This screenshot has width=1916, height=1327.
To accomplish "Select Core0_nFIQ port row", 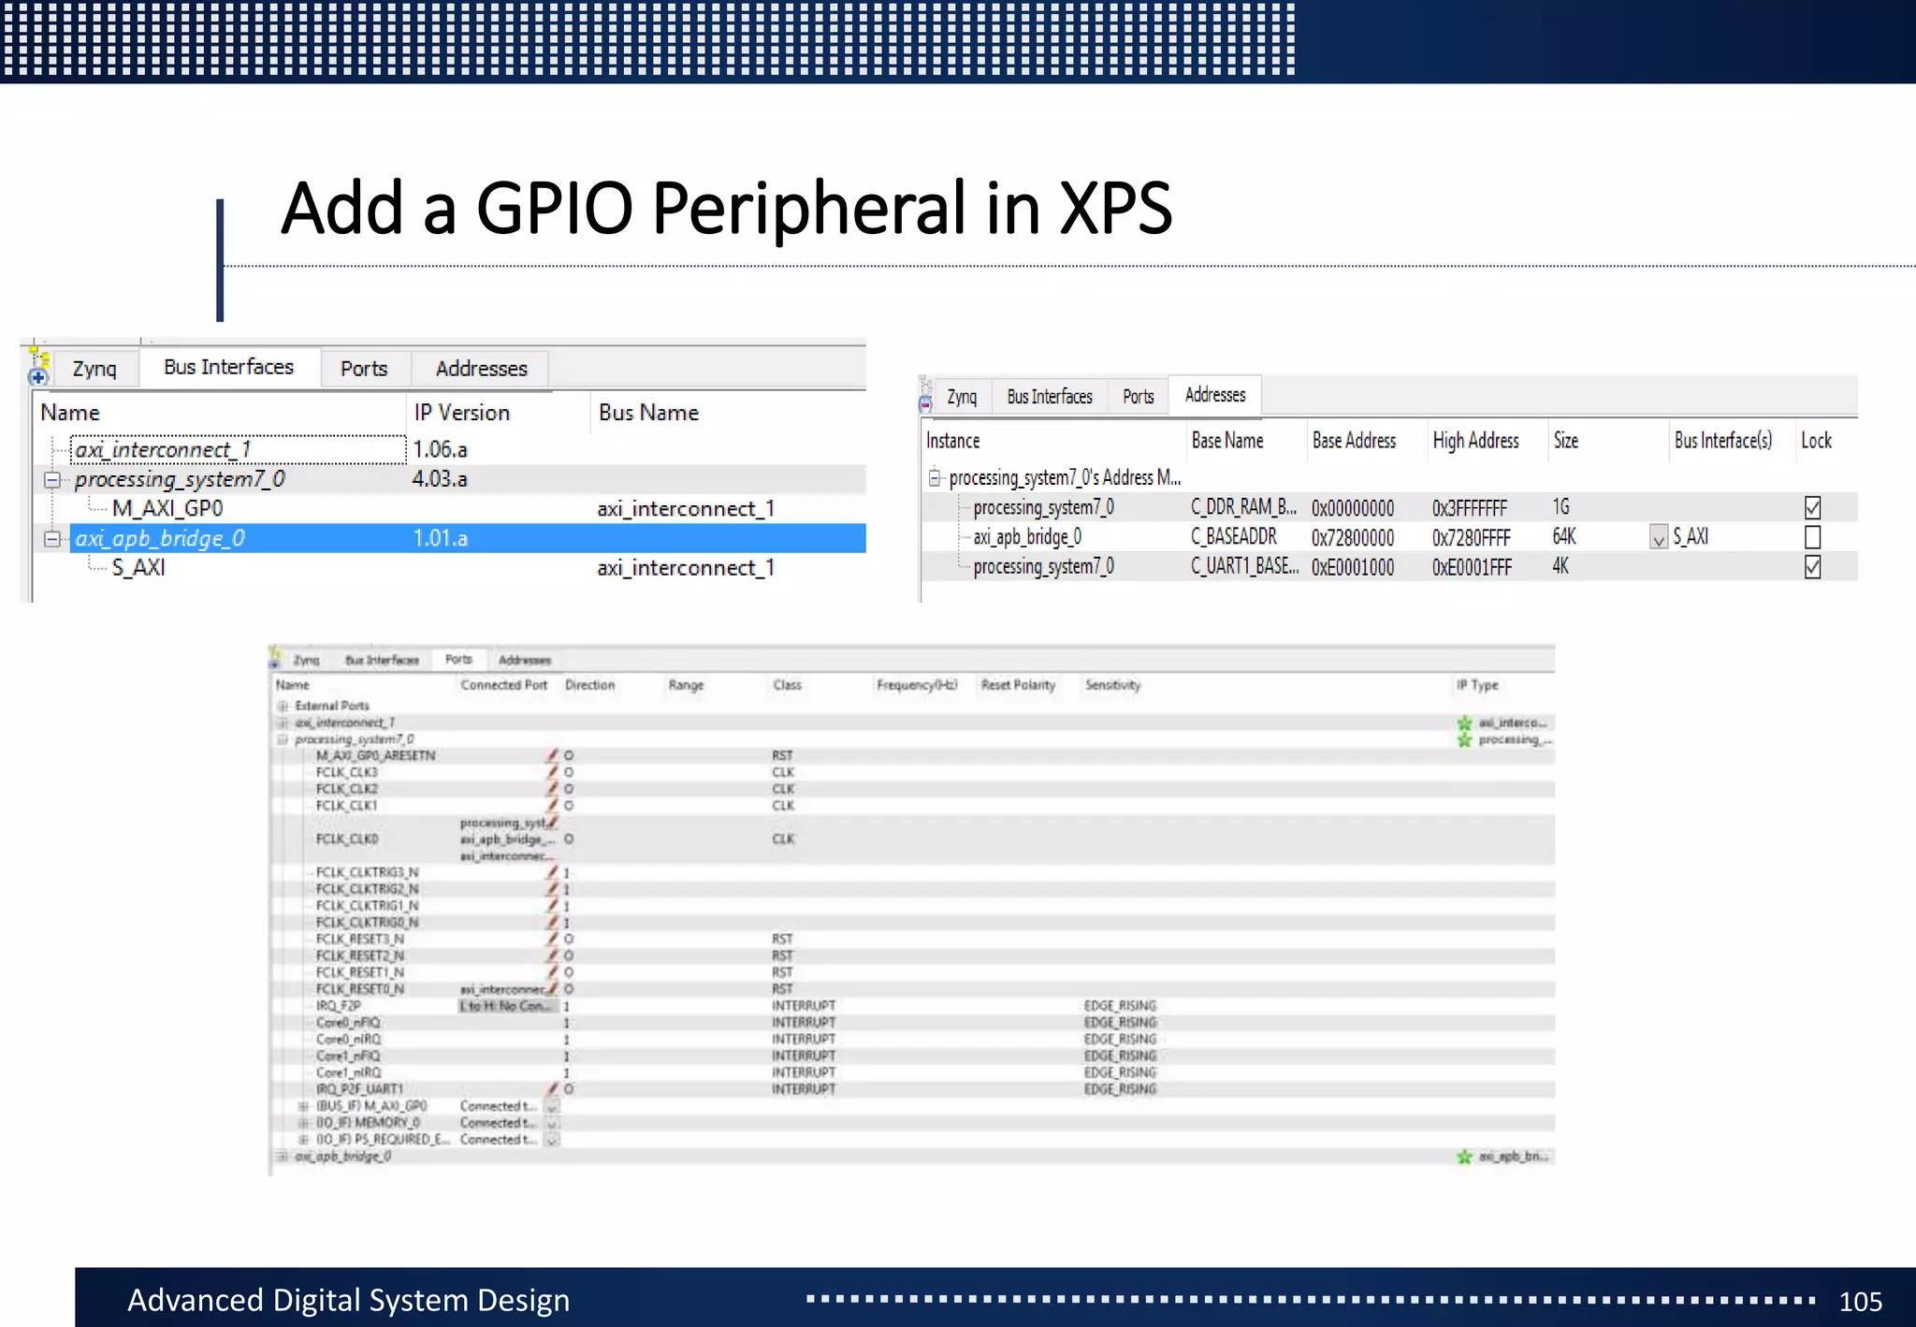I will coord(912,1023).
